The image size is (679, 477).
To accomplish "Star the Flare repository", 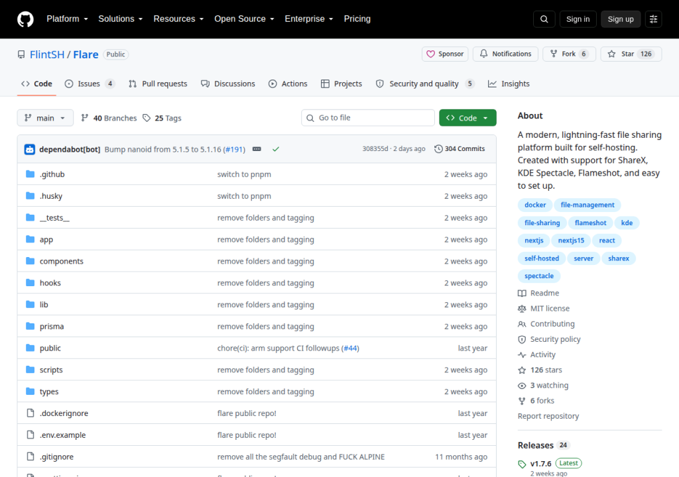I will [631, 54].
